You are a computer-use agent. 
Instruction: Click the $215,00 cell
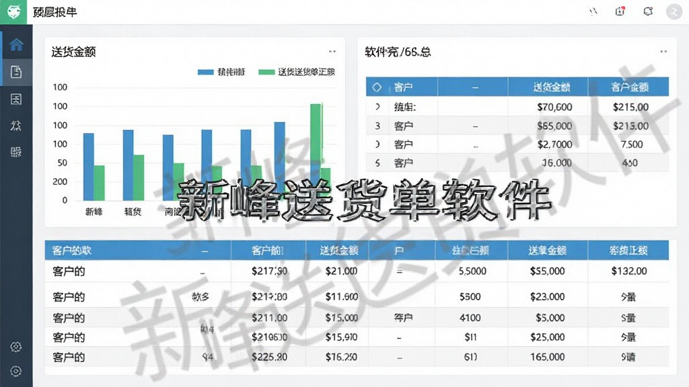tap(630, 107)
